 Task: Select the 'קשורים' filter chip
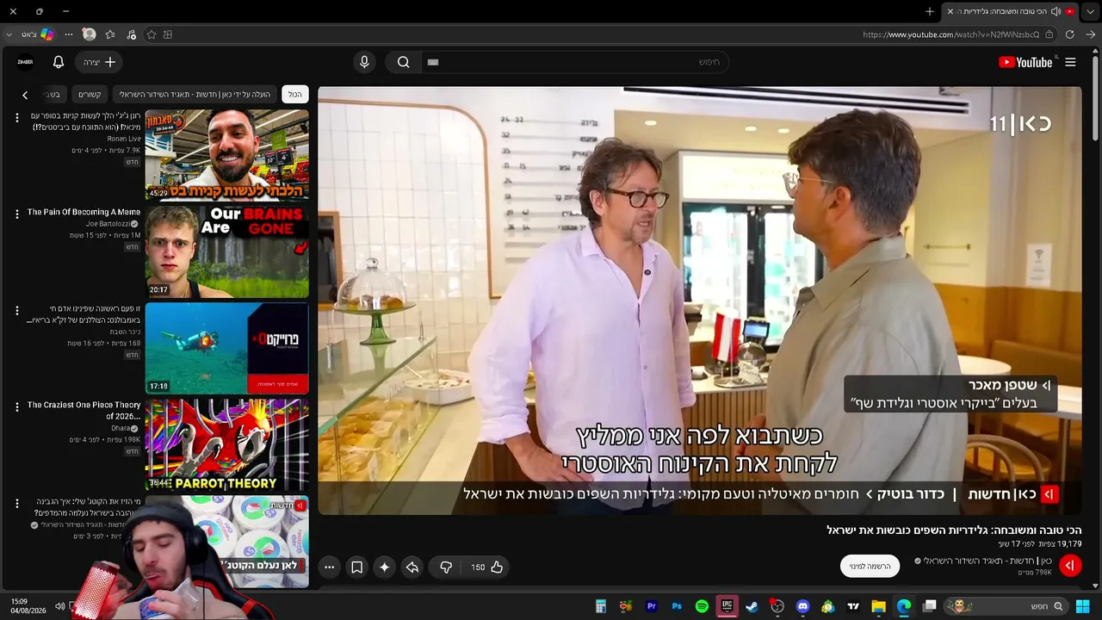click(90, 95)
